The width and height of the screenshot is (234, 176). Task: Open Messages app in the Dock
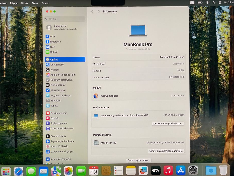31,171
